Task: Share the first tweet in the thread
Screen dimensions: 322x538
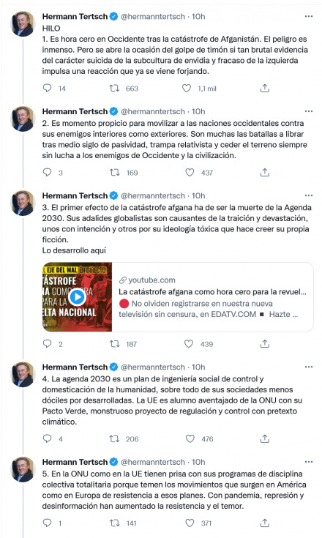Action: pyautogui.click(x=265, y=88)
